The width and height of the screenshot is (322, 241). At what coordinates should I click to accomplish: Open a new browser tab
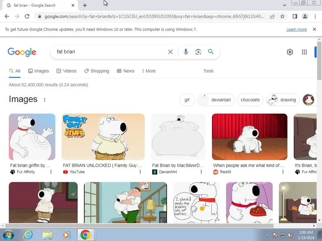[x=85, y=5]
